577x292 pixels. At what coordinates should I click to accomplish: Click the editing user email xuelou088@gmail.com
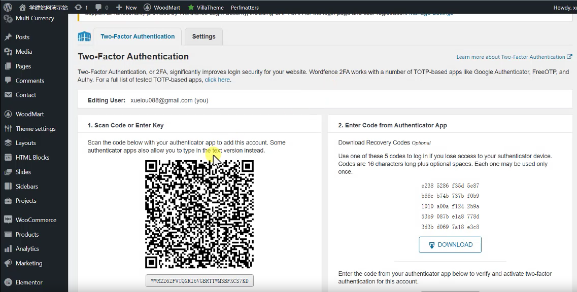(x=161, y=100)
